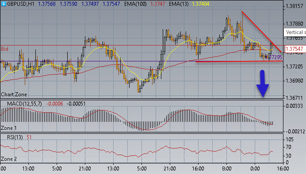
Task: Click the 8:00 mark on time axis
Action: (x=226, y=169)
